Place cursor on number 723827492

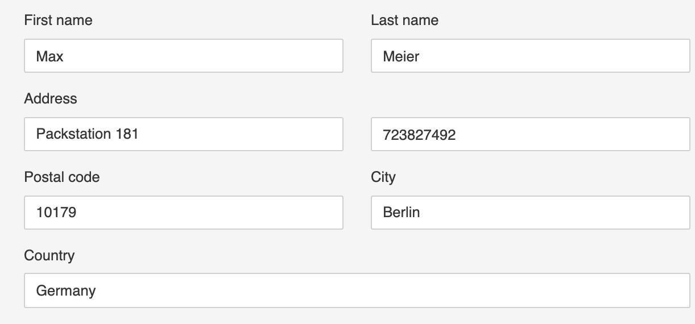pos(419,135)
